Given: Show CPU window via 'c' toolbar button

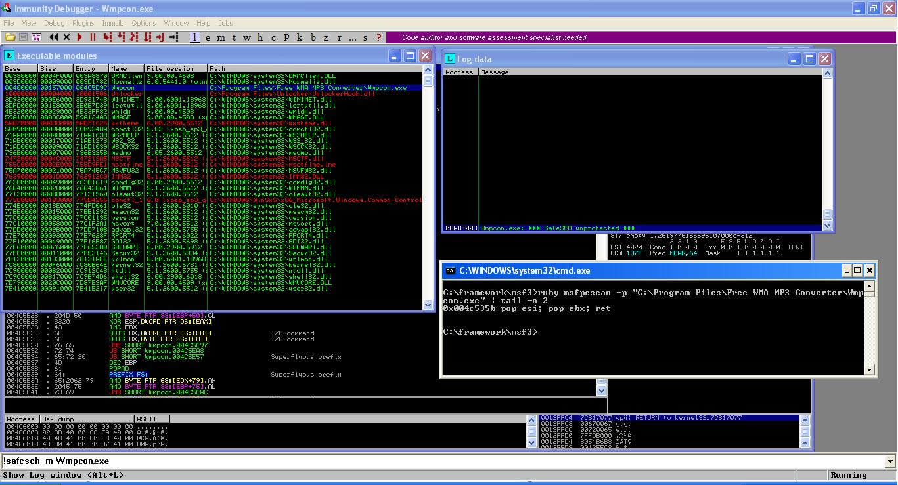Looking at the screenshot, I should [x=273, y=37].
